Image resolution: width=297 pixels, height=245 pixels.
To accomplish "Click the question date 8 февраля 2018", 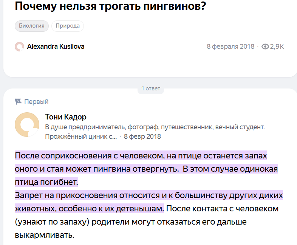I will click(230, 47).
